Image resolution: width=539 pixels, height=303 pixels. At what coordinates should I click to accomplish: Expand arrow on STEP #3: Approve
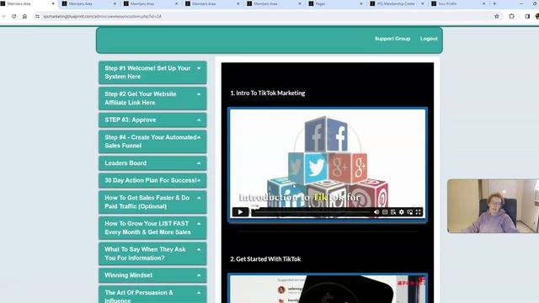pyautogui.click(x=199, y=120)
